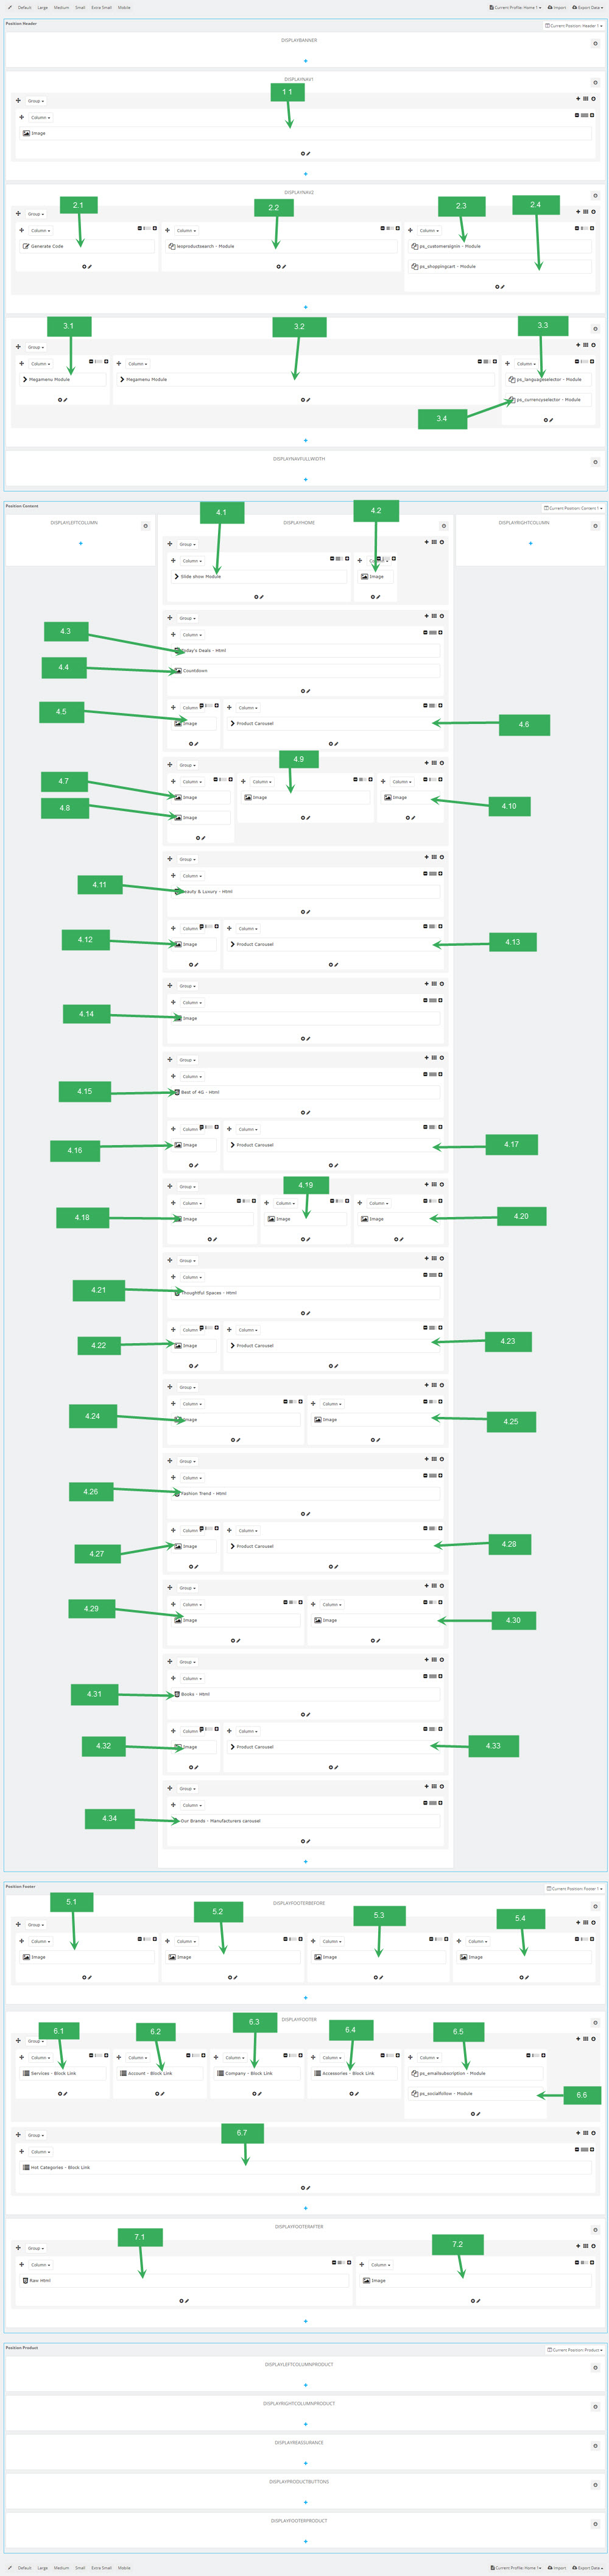This screenshot has width=609, height=2576.
Task: Add a group to DISPLAYLEFTCOLUMN with plus icon
Action: point(81,543)
